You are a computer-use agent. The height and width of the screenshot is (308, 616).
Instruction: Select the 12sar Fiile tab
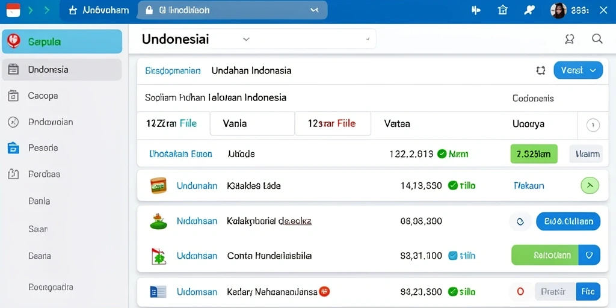tap(333, 123)
